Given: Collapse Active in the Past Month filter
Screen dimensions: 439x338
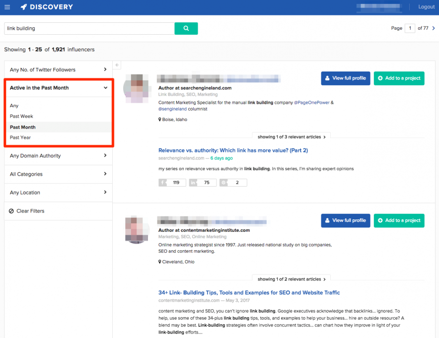Looking at the screenshot, I should [x=58, y=87].
